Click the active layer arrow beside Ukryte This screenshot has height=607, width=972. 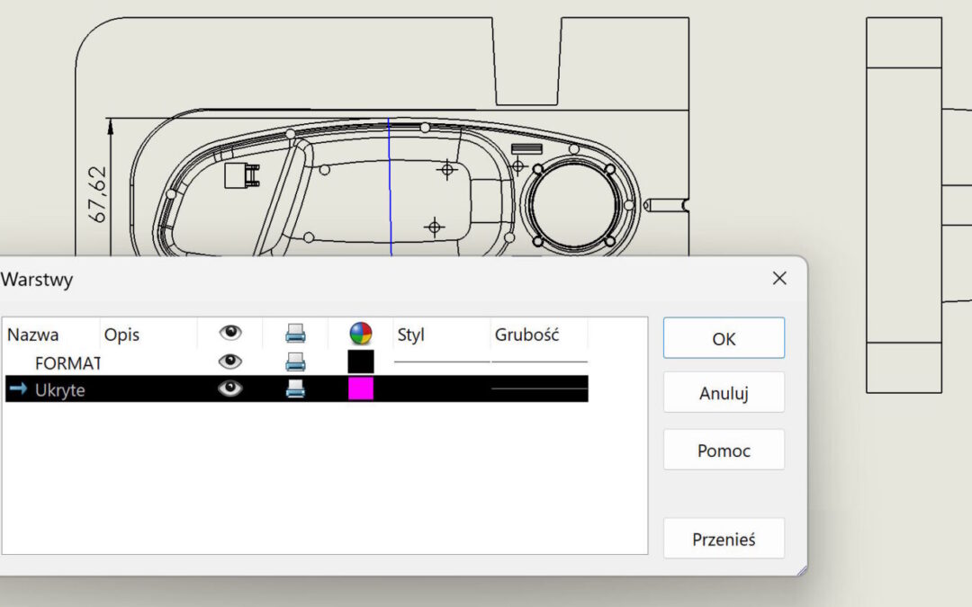[18, 388]
